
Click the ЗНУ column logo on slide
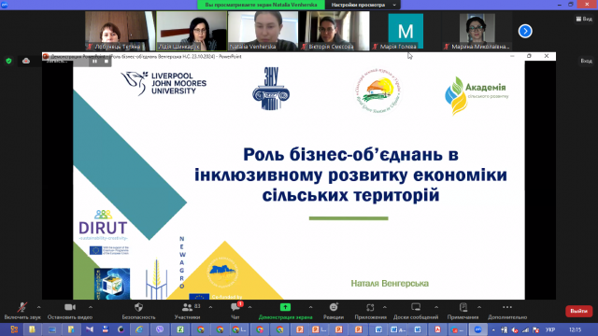271,89
